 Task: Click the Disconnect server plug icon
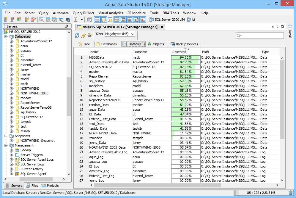(34, 20)
